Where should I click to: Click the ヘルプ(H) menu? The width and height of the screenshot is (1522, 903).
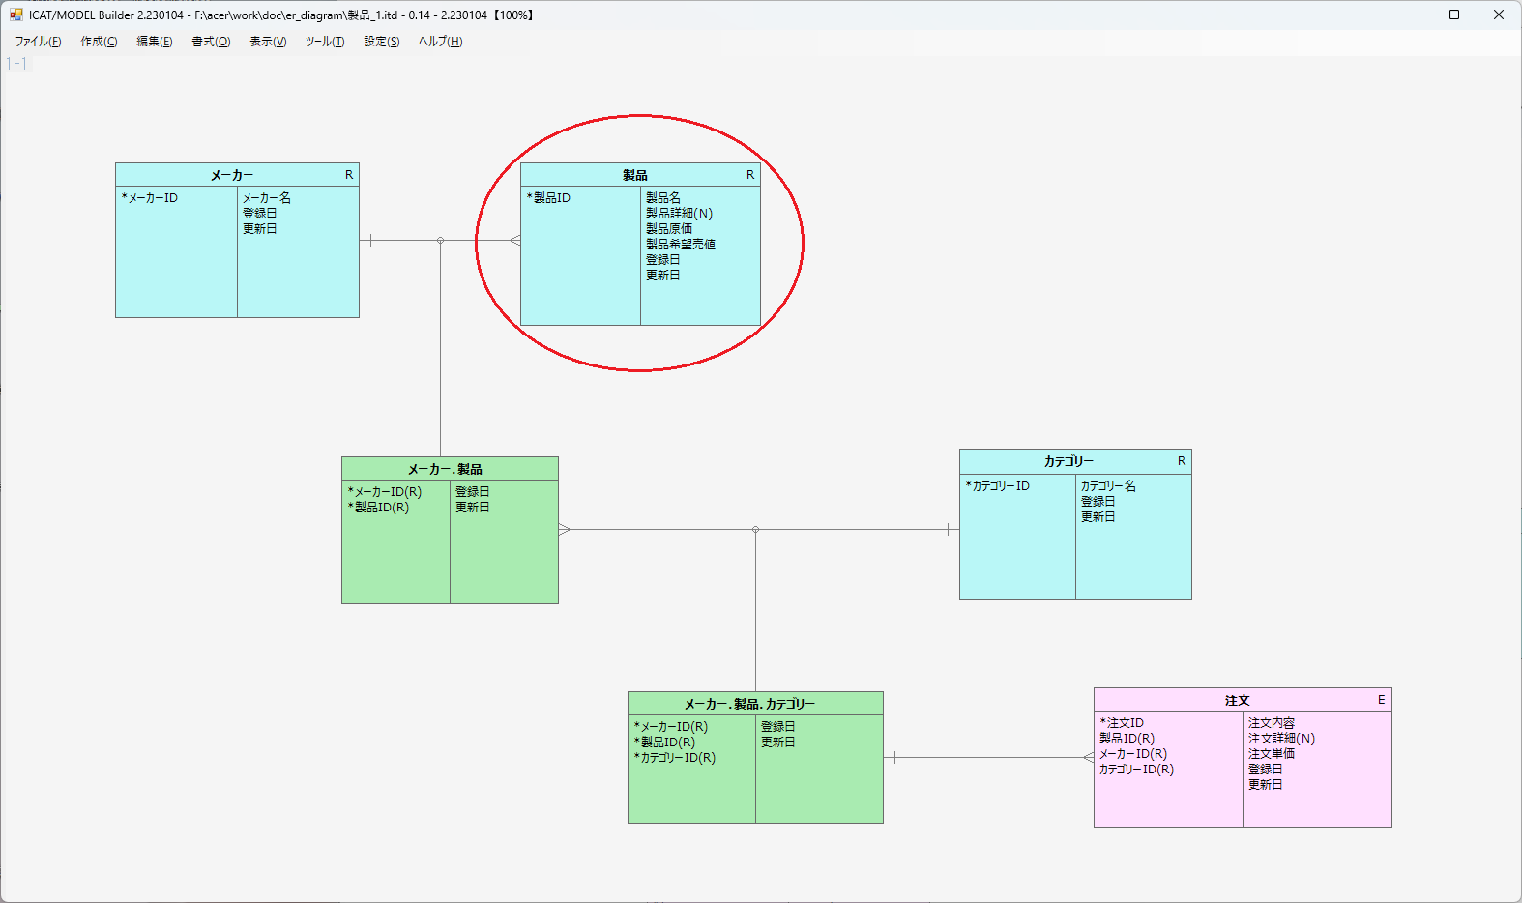click(440, 42)
